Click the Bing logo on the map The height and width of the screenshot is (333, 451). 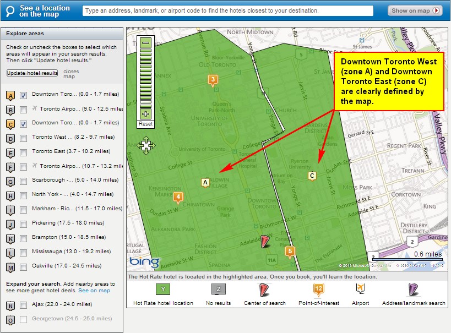[144, 261]
